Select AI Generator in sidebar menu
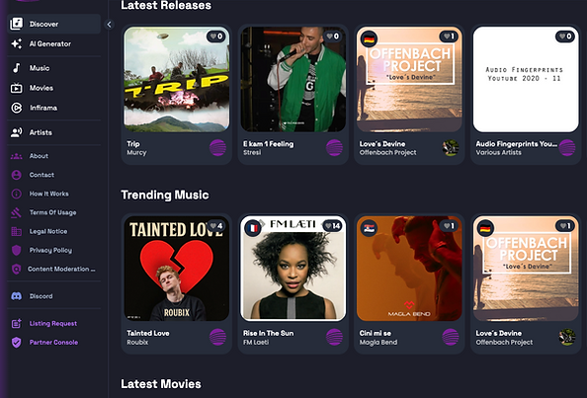The image size is (587, 398). 54,43
